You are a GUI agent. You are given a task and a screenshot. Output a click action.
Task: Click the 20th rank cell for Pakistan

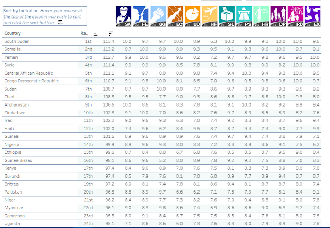(x=88, y=192)
